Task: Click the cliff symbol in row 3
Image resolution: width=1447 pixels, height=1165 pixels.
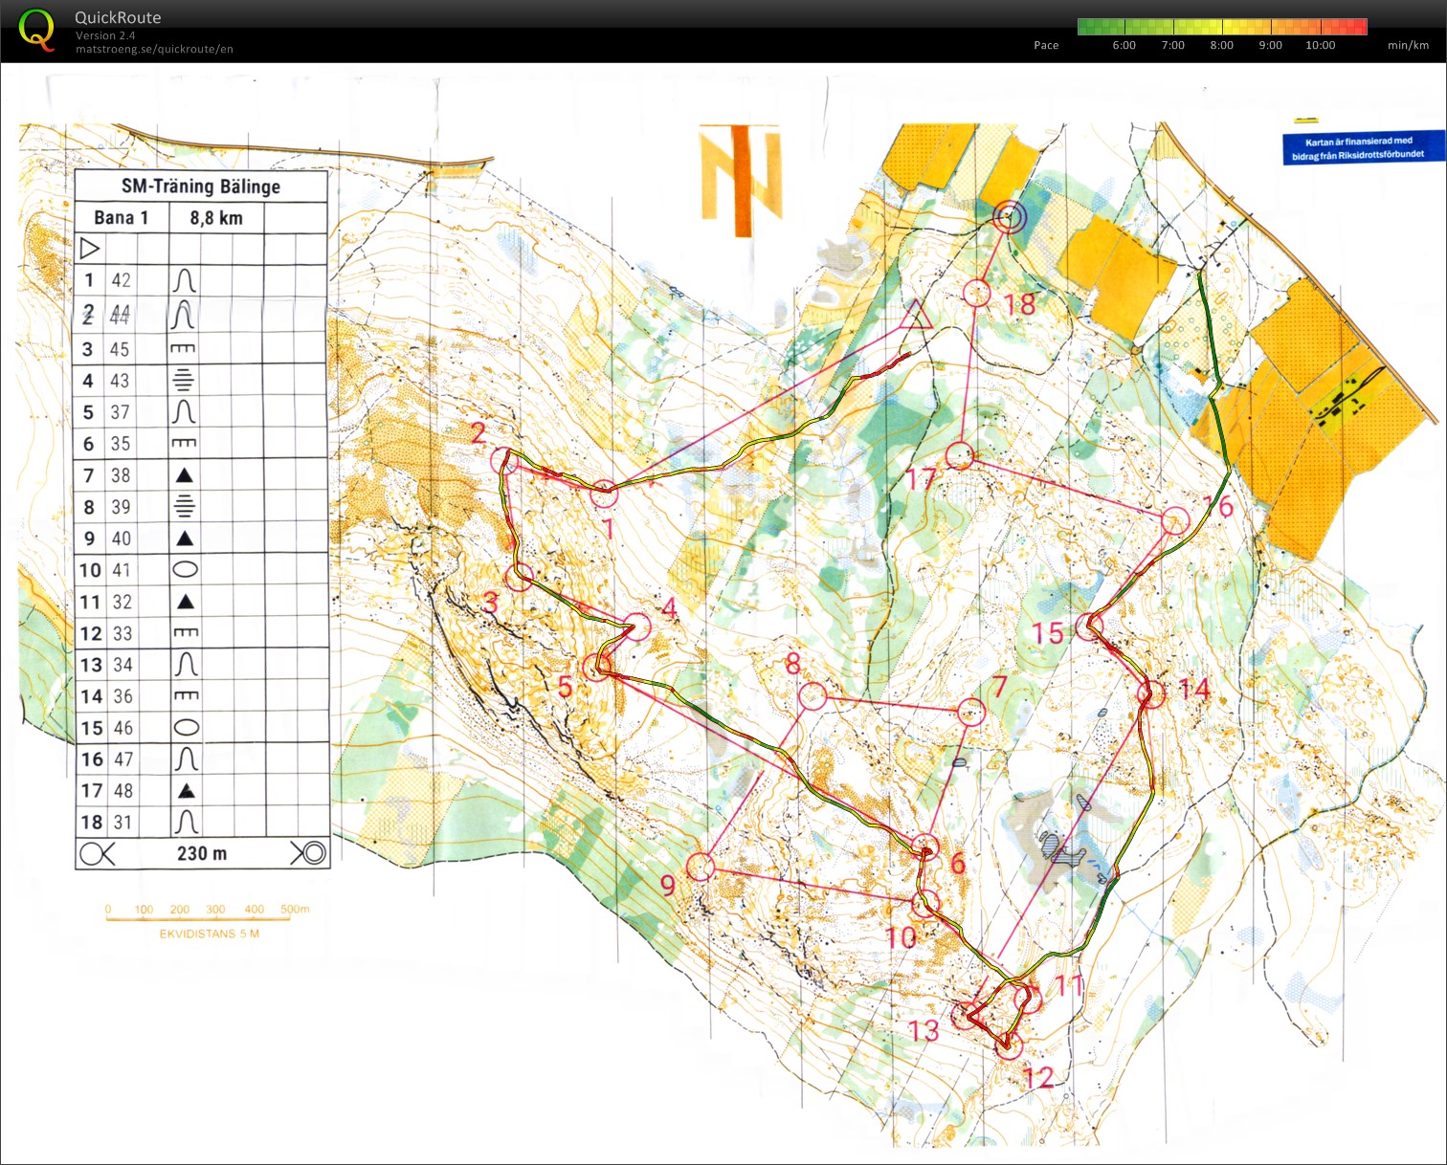Action: click(183, 349)
